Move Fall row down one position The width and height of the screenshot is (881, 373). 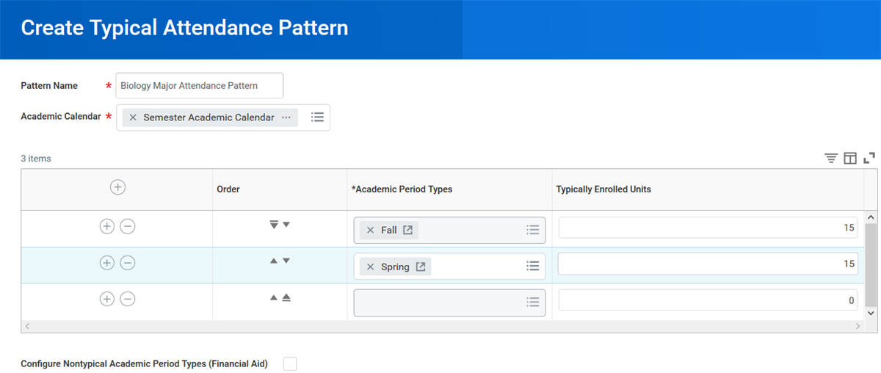(x=286, y=225)
